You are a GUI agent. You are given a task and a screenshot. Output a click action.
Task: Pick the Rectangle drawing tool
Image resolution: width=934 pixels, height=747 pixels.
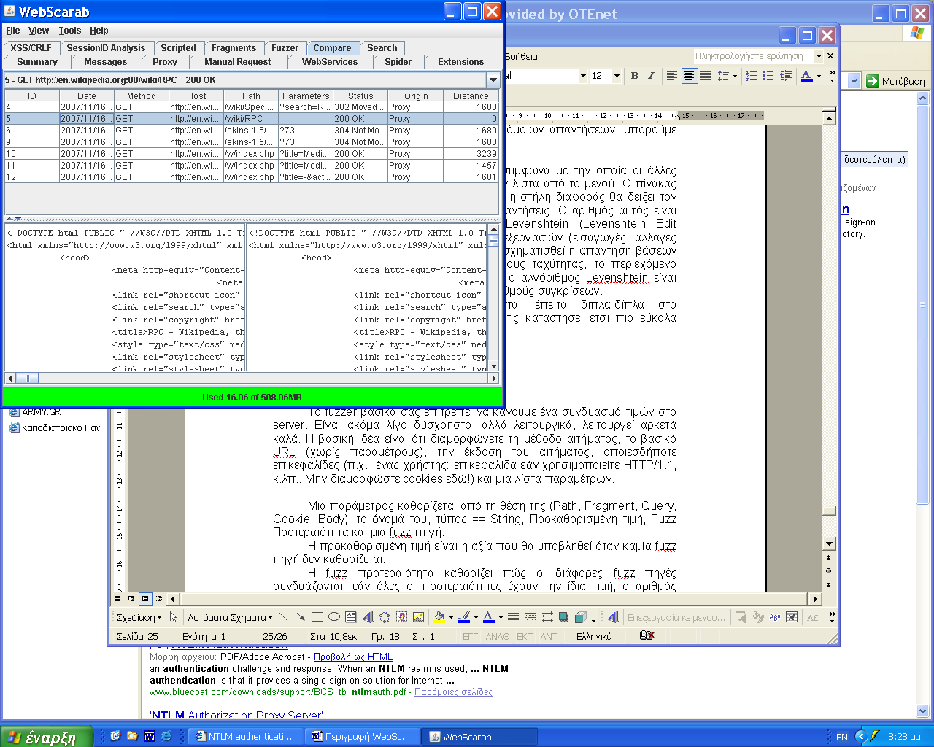point(317,617)
